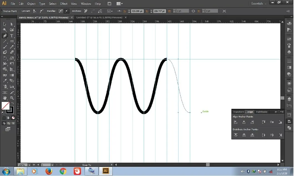Open the Align panel options menu
The image size is (294, 176).
click(x=282, y=112)
